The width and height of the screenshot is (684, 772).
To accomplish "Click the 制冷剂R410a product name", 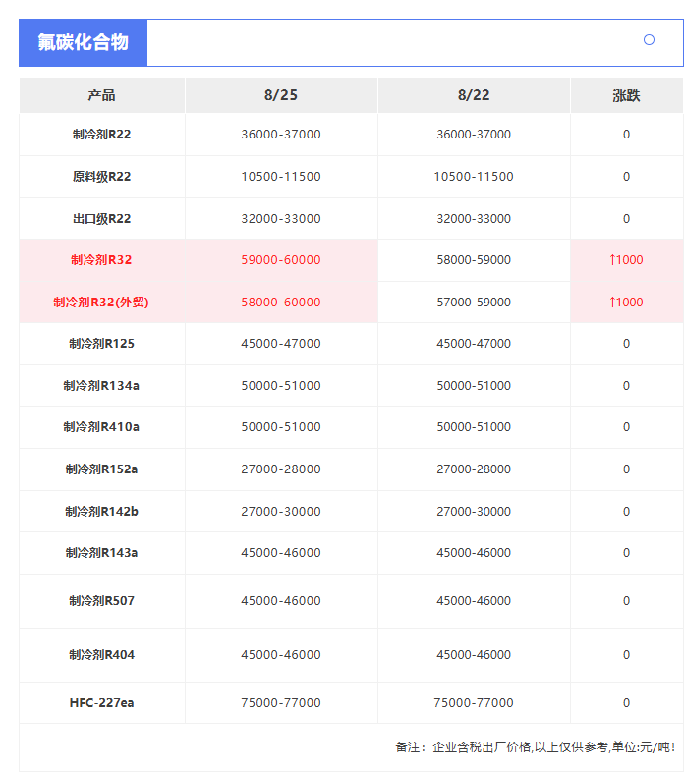I will click(x=101, y=427).
